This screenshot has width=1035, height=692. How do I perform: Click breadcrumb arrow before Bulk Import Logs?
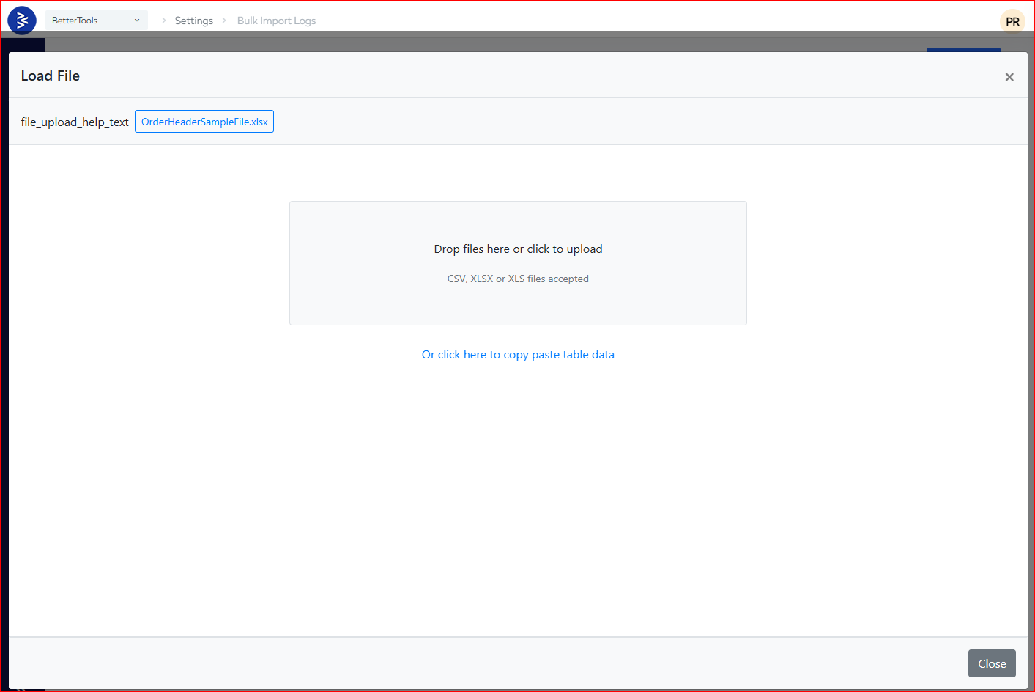tap(224, 21)
